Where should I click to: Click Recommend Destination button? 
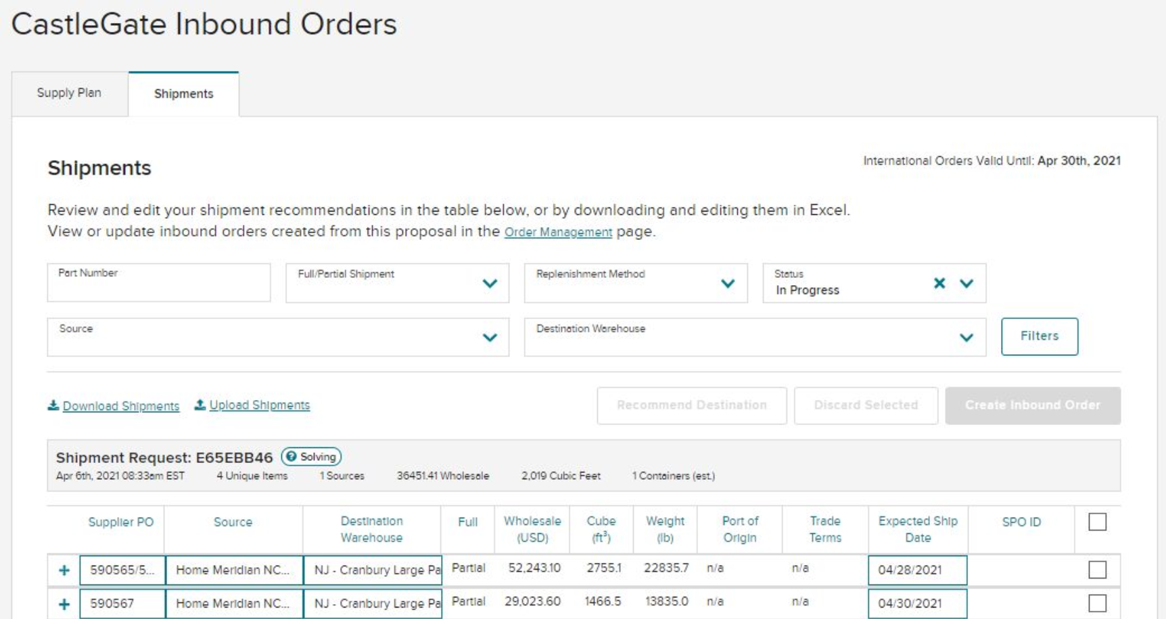point(692,405)
